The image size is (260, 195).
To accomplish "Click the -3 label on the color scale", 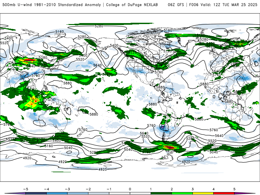I will coord(67,189).
